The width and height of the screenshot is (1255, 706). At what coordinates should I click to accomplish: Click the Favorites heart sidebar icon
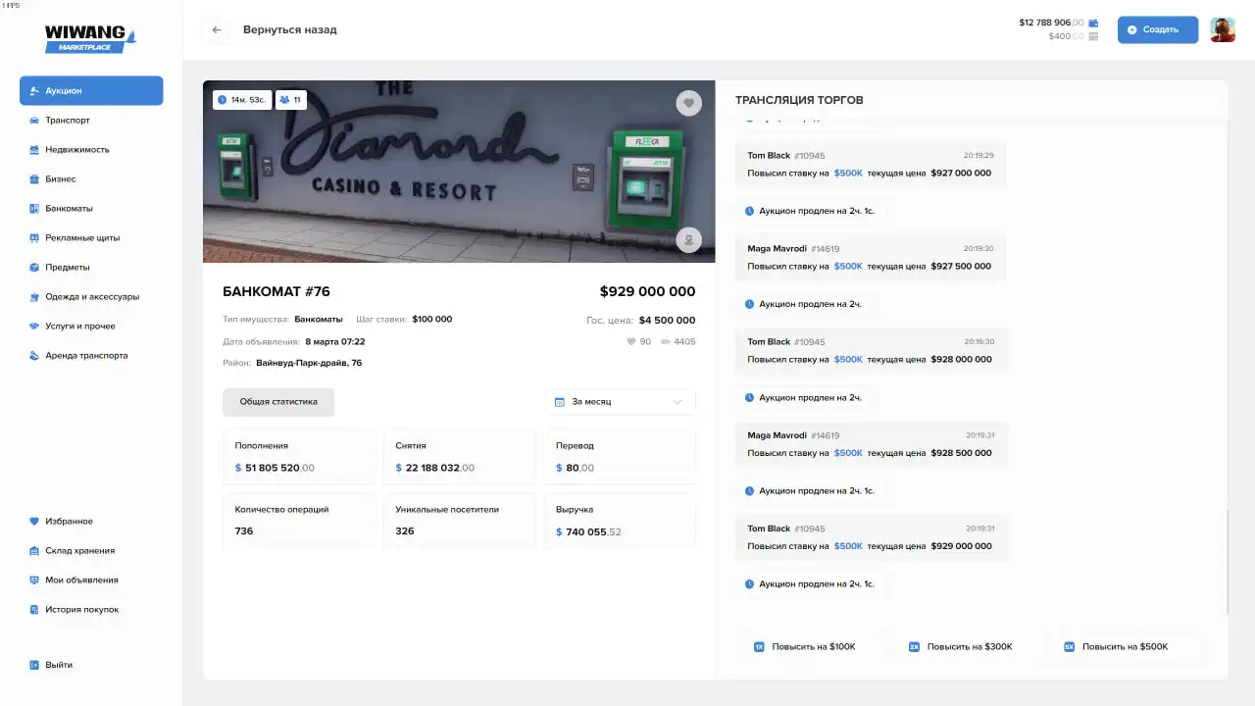(34, 522)
